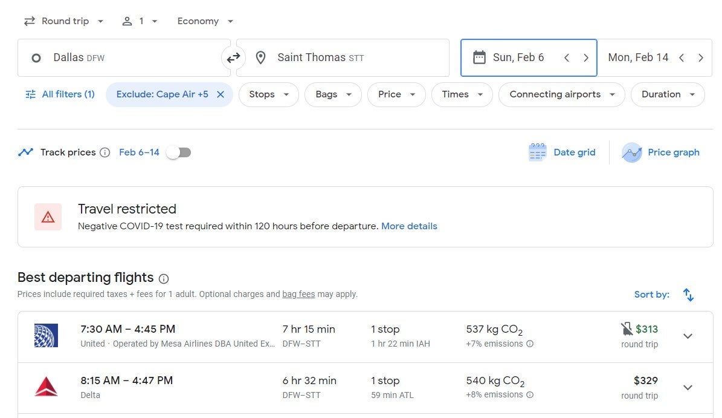Open the Round trip dropdown
The height and width of the screenshot is (418, 722).
(x=63, y=21)
